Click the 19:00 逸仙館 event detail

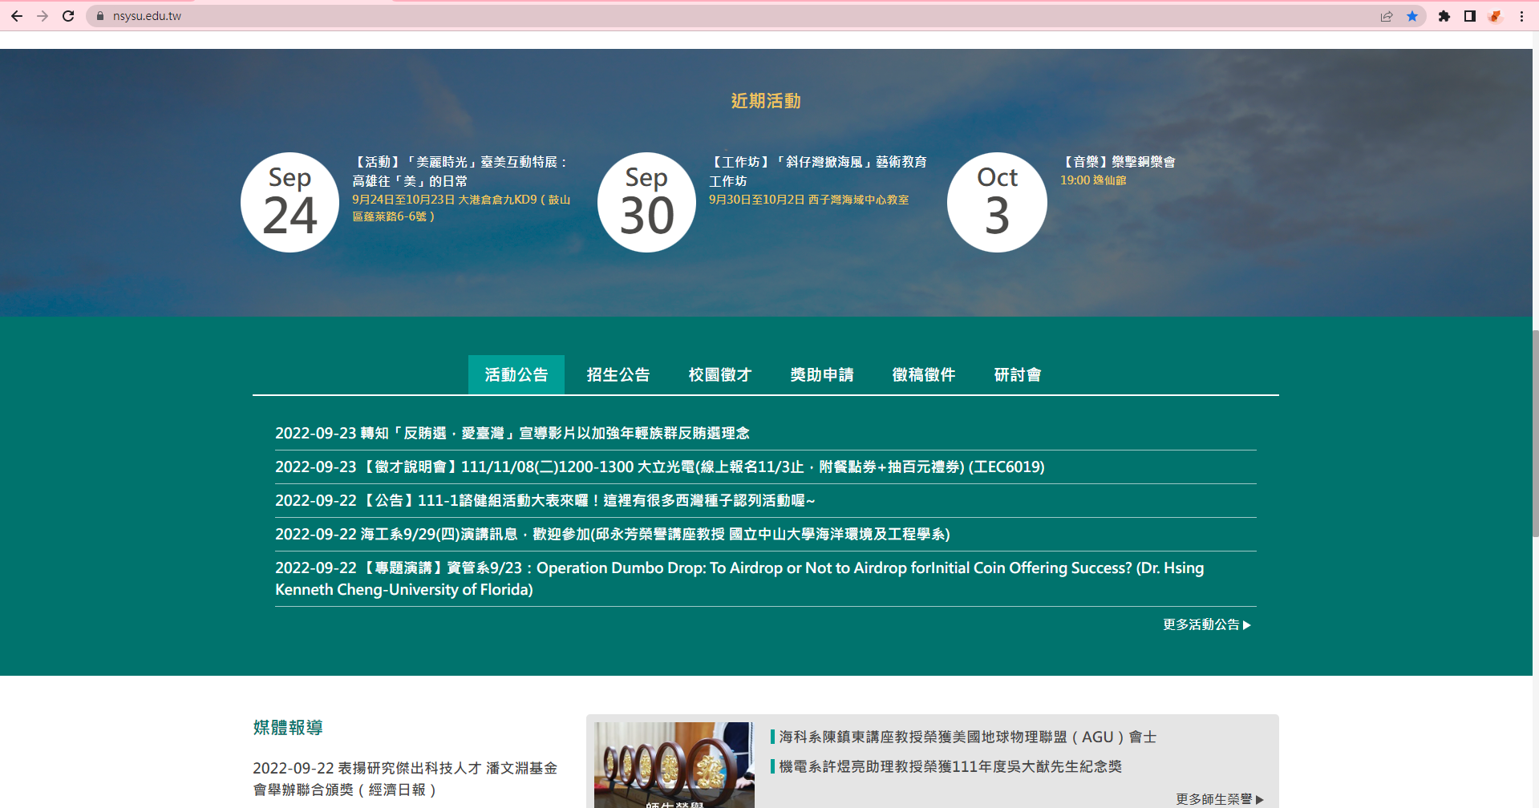coord(1093,180)
